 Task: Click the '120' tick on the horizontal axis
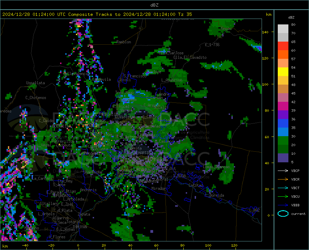pyautogui.click(x=234, y=246)
